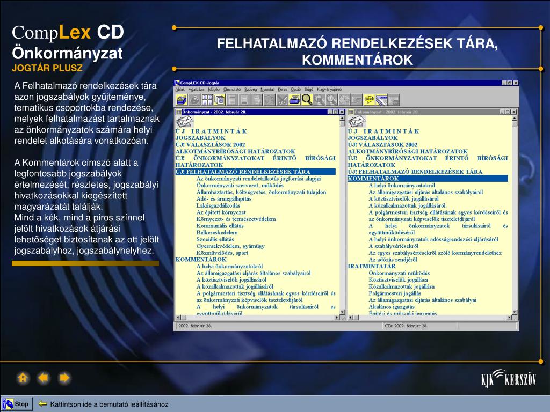550x412 pixels.
Task: Open the Súgó menu
Action: (309, 90)
